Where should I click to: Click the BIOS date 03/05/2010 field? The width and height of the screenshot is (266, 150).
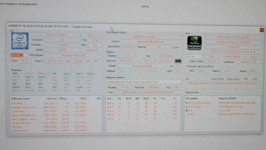(128, 47)
